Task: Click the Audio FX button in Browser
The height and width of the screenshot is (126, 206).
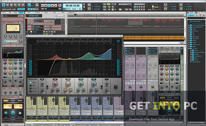Action: [x=191, y=15]
